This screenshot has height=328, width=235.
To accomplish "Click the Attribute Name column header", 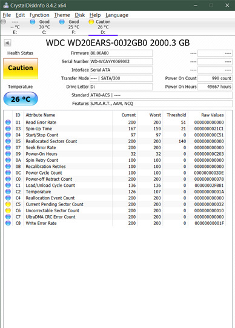I will 41,115.
